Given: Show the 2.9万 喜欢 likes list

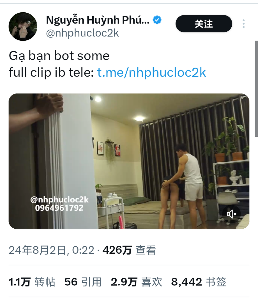Looking at the screenshot, I should [x=137, y=282].
